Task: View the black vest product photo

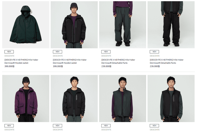Action: pyautogui.click(x=171, y=98)
